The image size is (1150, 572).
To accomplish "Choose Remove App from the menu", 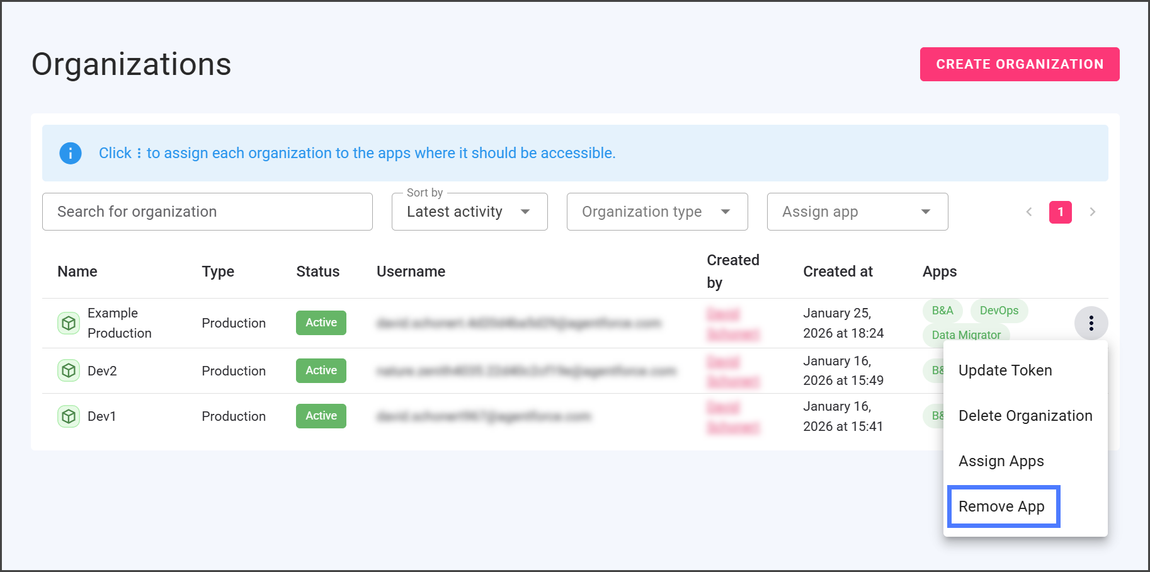I will pyautogui.click(x=1002, y=506).
